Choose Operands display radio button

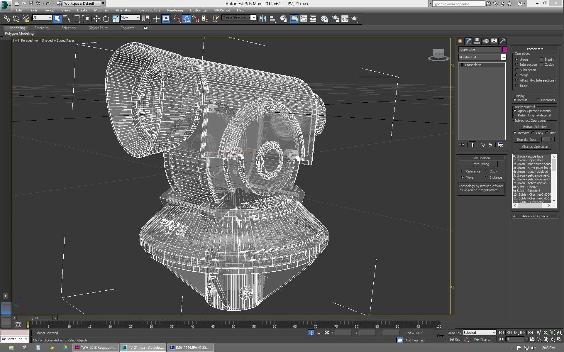click(538, 100)
